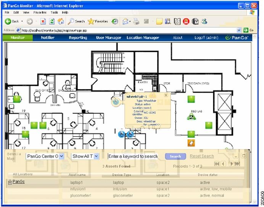The width and height of the screenshot is (264, 207).
Task: Select green triangle marker in R&D Lab
Action: click(192, 116)
